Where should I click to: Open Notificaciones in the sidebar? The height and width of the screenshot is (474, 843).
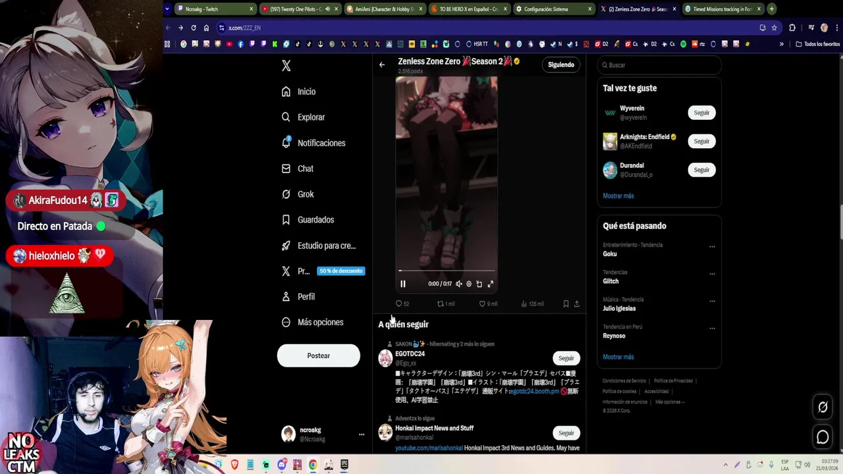click(313, 143)
